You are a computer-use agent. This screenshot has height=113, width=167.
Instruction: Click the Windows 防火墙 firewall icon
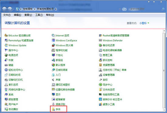coord(53,45)
